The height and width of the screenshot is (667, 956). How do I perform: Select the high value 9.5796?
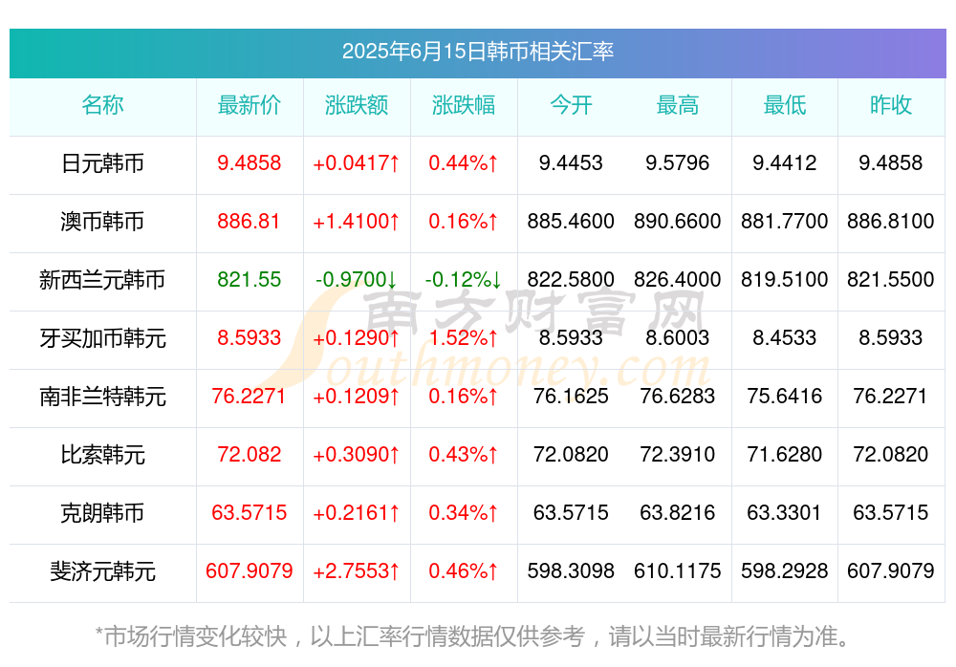click(x=678, y=162)
